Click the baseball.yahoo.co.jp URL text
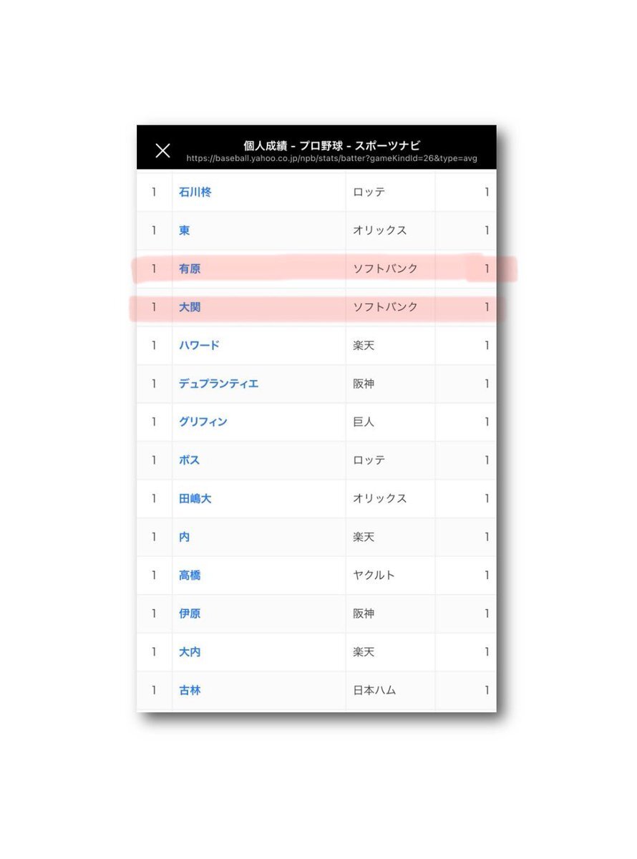Screen dimensions: 637x859 coord(331,159)
